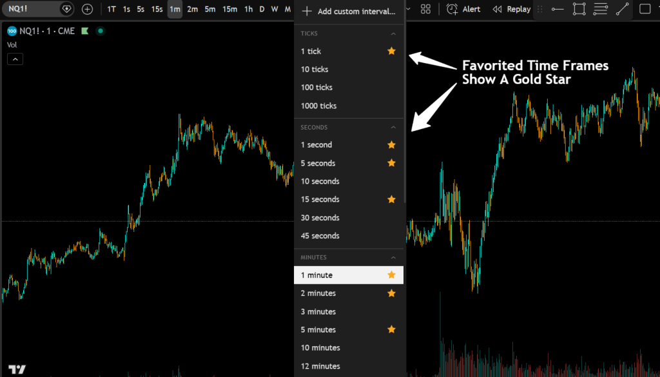Open the Alert creation dialog
Screen dimensions: 660x377
(463, 9)
